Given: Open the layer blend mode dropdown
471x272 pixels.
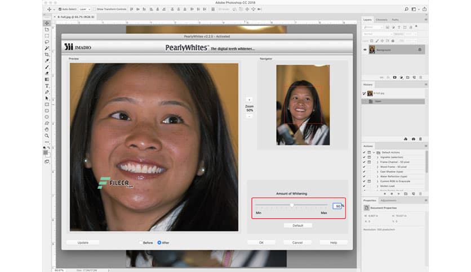Looking at the screenshot, I should [377, 34].
